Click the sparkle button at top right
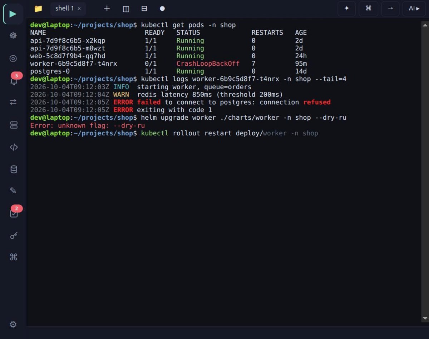Viewport: 429px width, 339px height. (346, 9)
